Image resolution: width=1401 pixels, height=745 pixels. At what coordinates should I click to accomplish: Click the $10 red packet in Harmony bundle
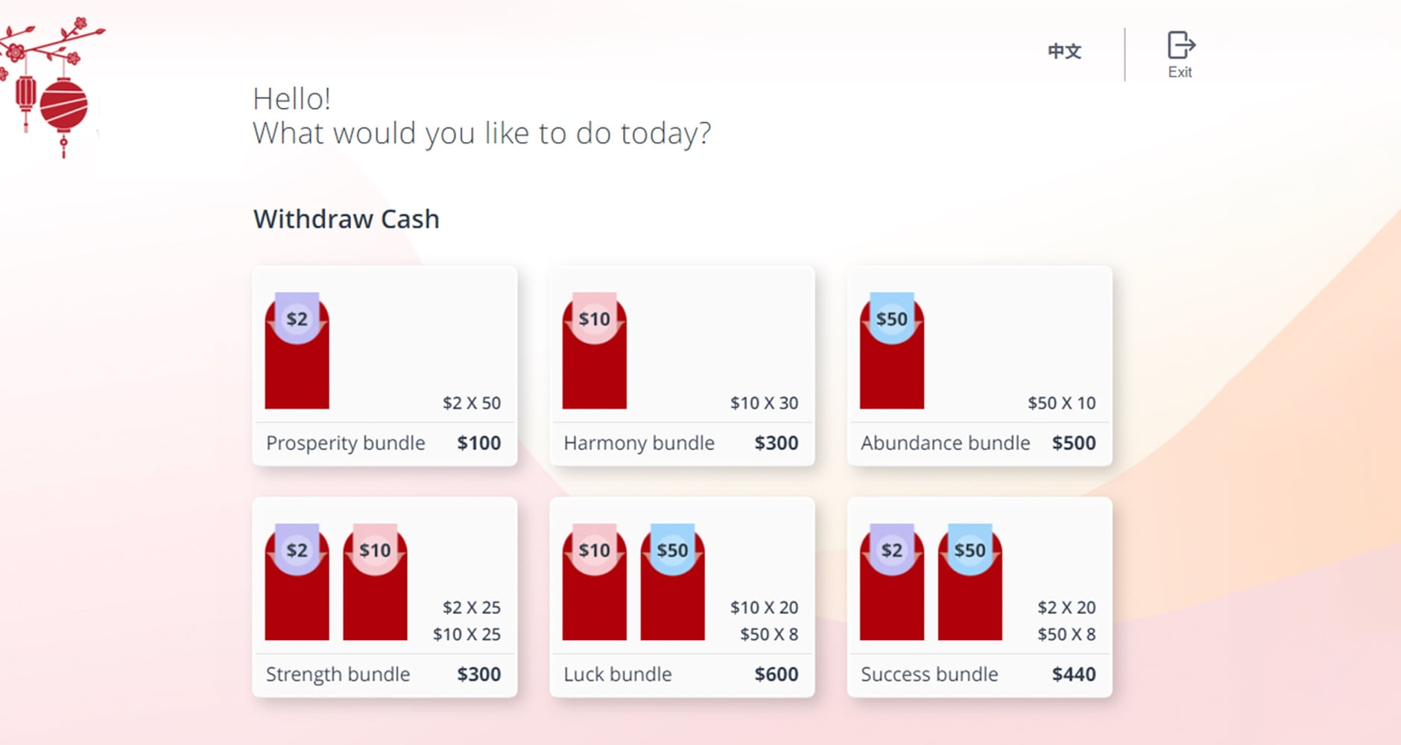594,351
